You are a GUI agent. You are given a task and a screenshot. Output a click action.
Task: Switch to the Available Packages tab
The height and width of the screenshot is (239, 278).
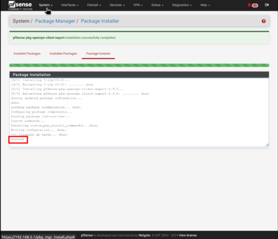[x=63, y=54]
